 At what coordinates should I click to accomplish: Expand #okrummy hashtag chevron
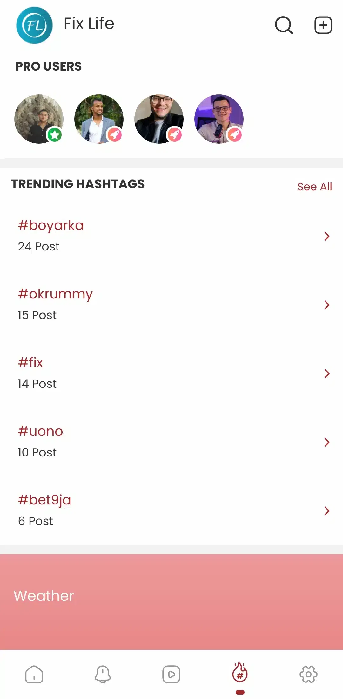[327, 305]
